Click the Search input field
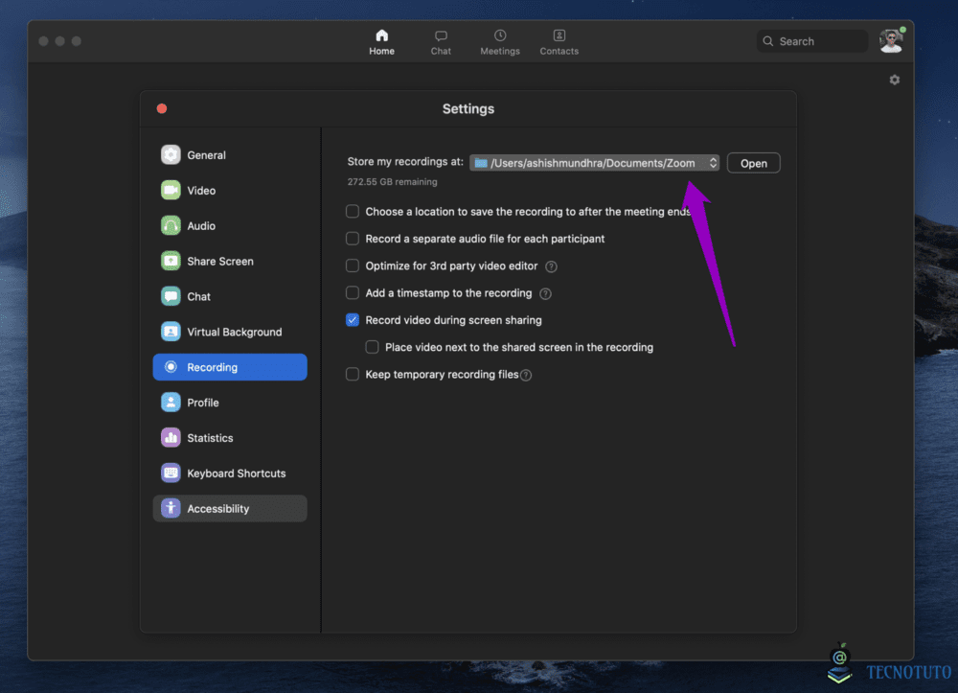958x693 pixels. (x=812, y=41)
